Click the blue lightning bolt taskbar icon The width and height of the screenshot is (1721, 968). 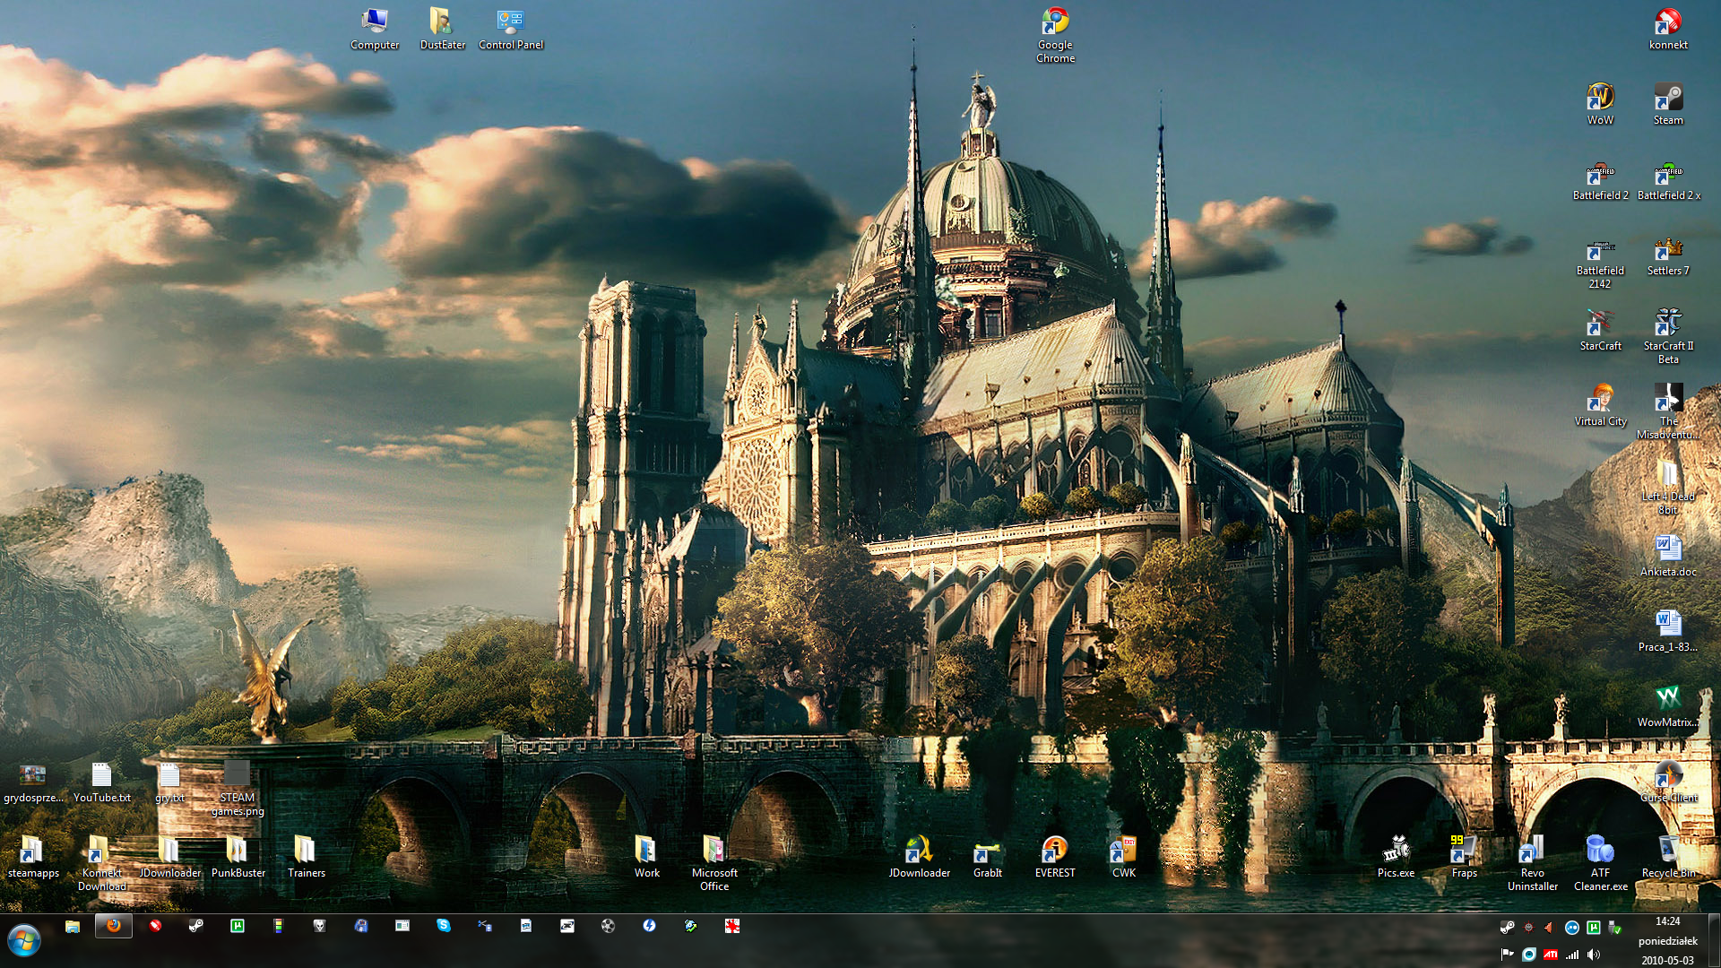click(650, 926)
